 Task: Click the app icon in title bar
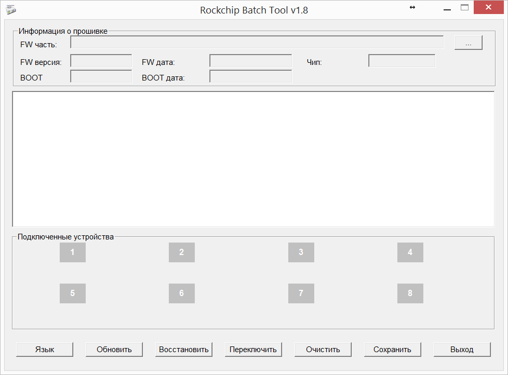11,9
